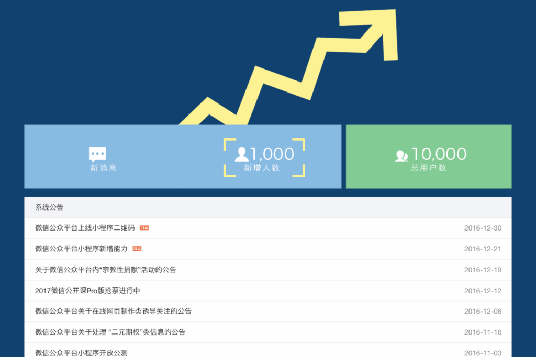Image resolution: width=536 pixels, height=357 pixels.
Task: Click the speech bubble new message icon
Action: (97, 154)
